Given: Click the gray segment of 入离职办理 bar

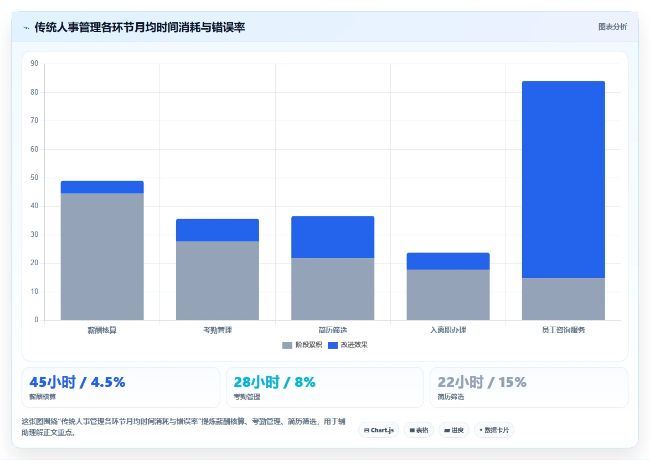Looking at the screenshot, I should (x=448, y=294).
